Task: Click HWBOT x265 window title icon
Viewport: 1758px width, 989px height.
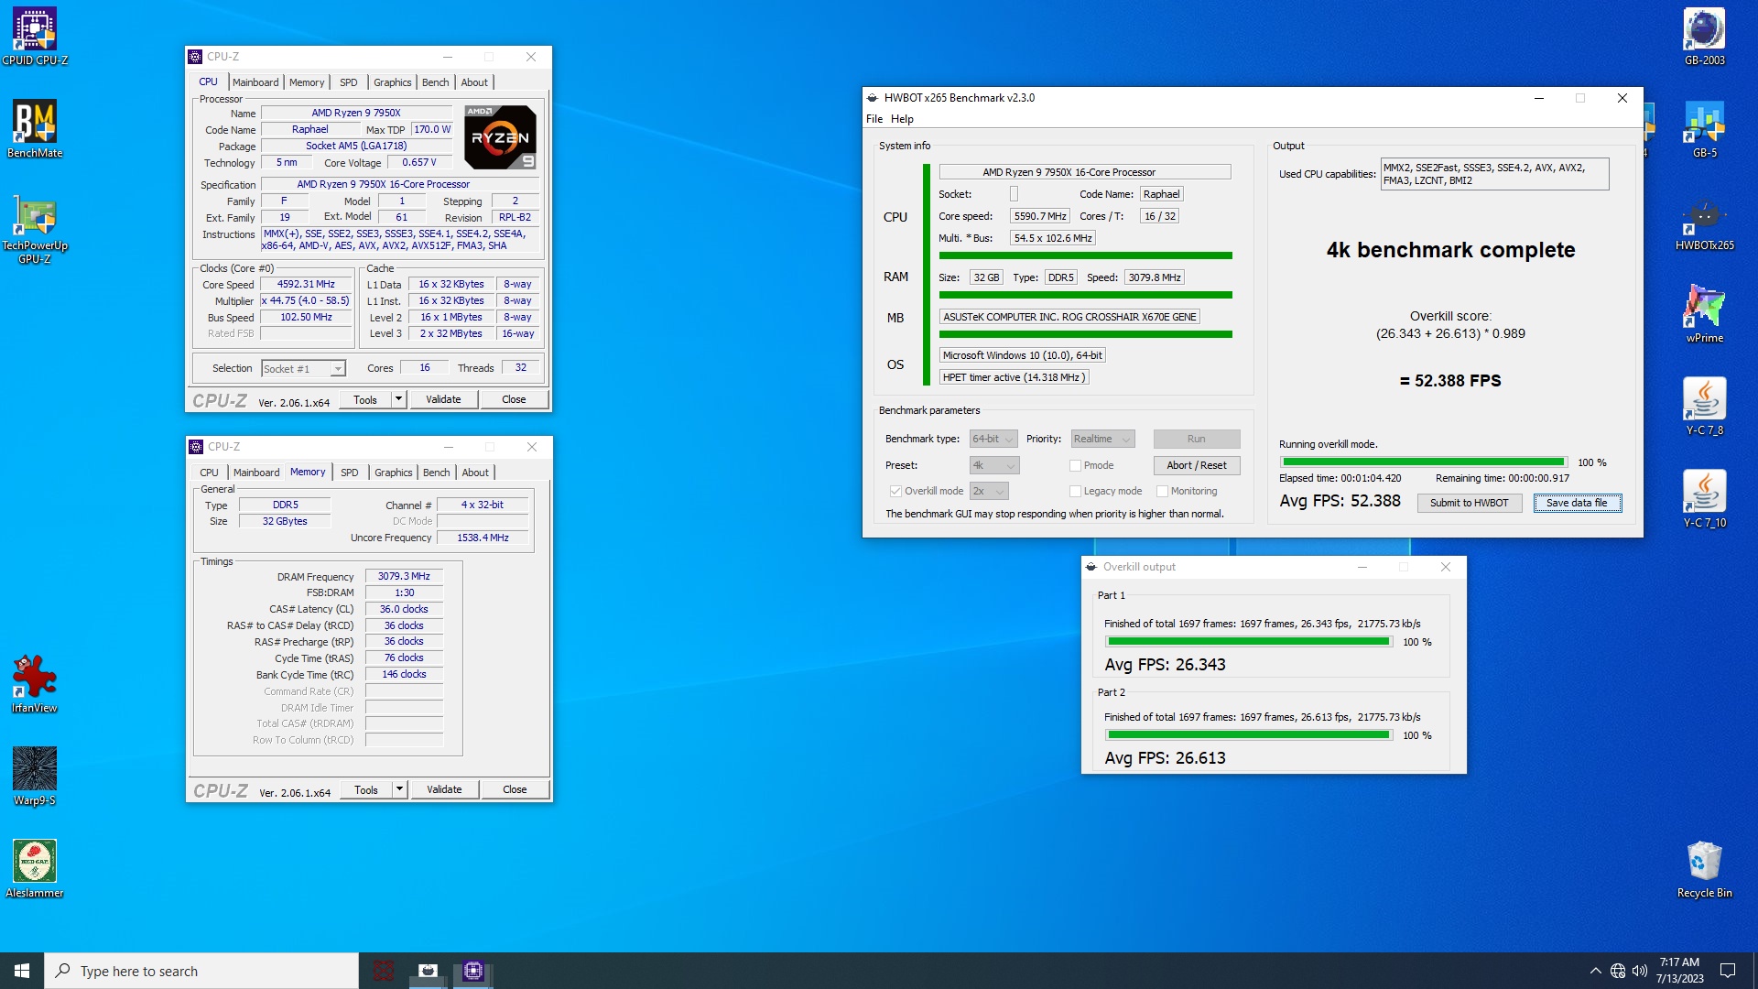Action: coord(873,98)
